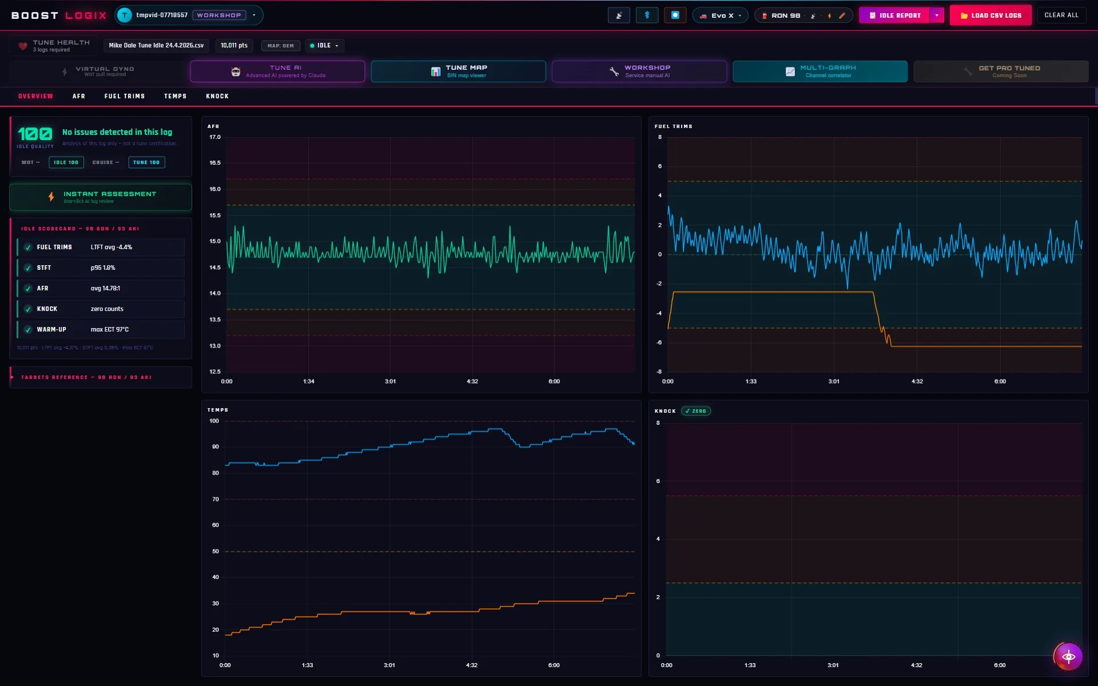This screenshot has width=1098, height=686.
Task: Click the 100 idle quality score
Action: pyautogui.click(x=35, y=134)
